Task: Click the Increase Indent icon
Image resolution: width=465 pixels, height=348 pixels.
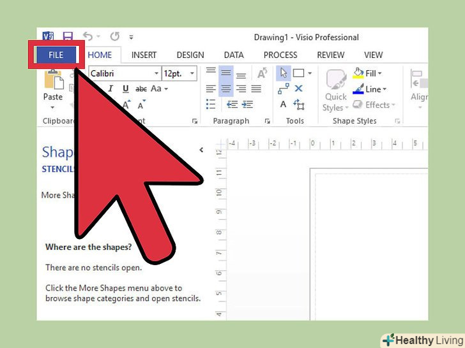Action: click(x=247, y=104)
